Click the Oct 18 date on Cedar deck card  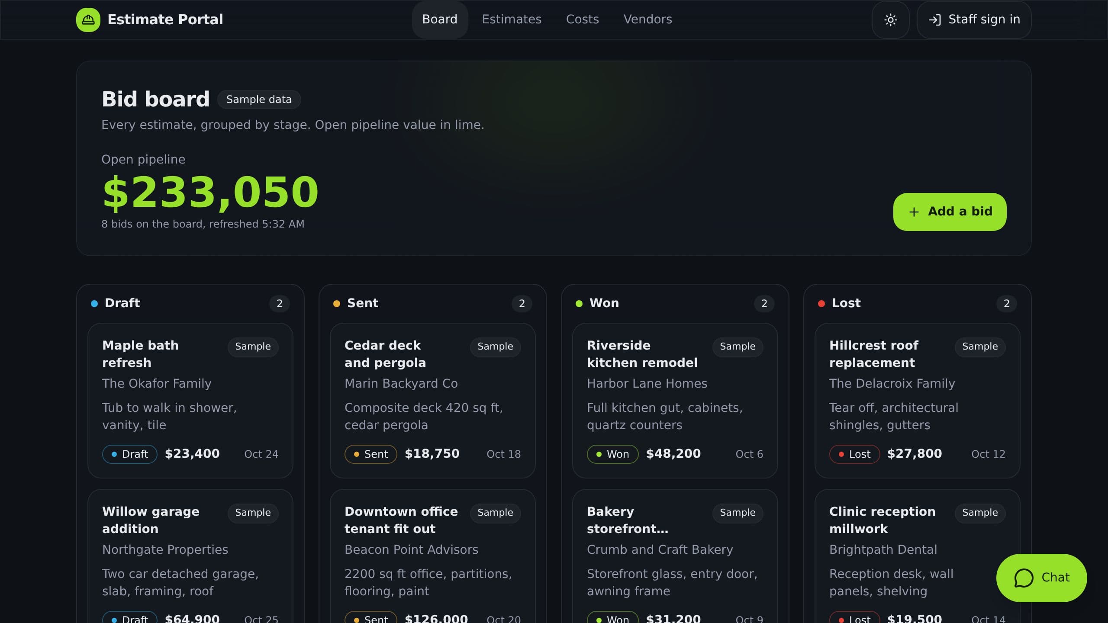(x=503, y=454)
